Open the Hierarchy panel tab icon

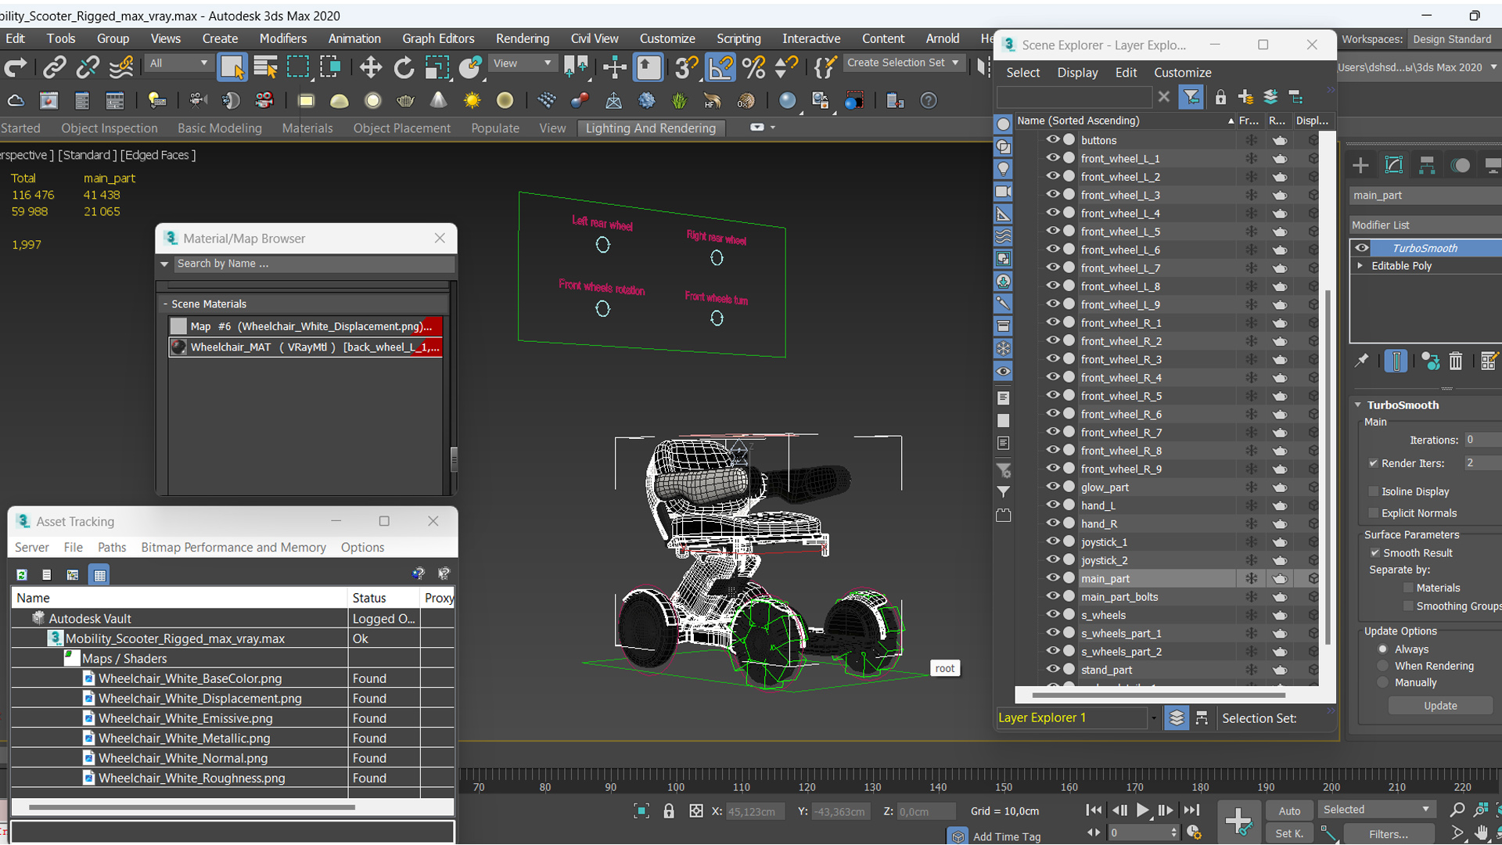1427,165
